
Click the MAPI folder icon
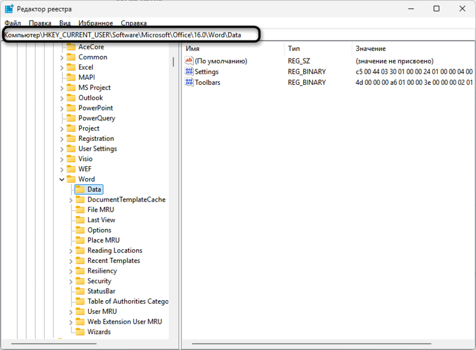coord(71,77)
